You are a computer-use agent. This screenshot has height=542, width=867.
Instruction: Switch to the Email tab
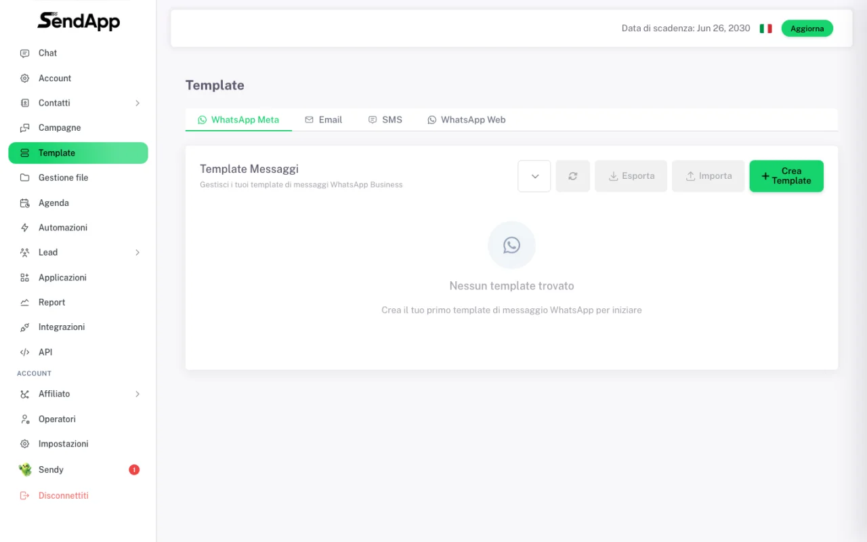coord(324,120)
